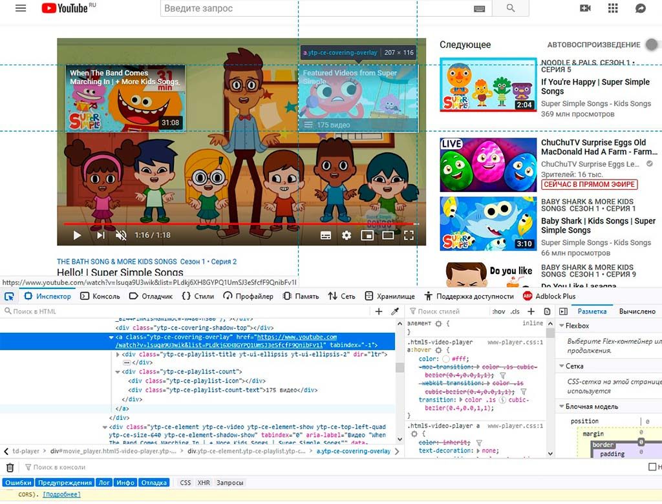Click the magnifier search button

(511, 8)
